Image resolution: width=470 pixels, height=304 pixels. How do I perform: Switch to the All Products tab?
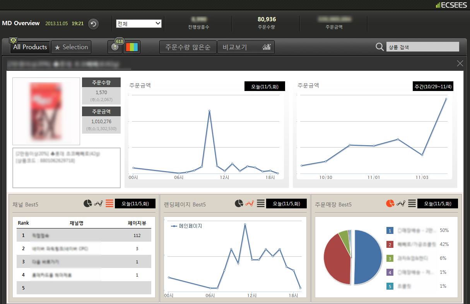(30, 47)
